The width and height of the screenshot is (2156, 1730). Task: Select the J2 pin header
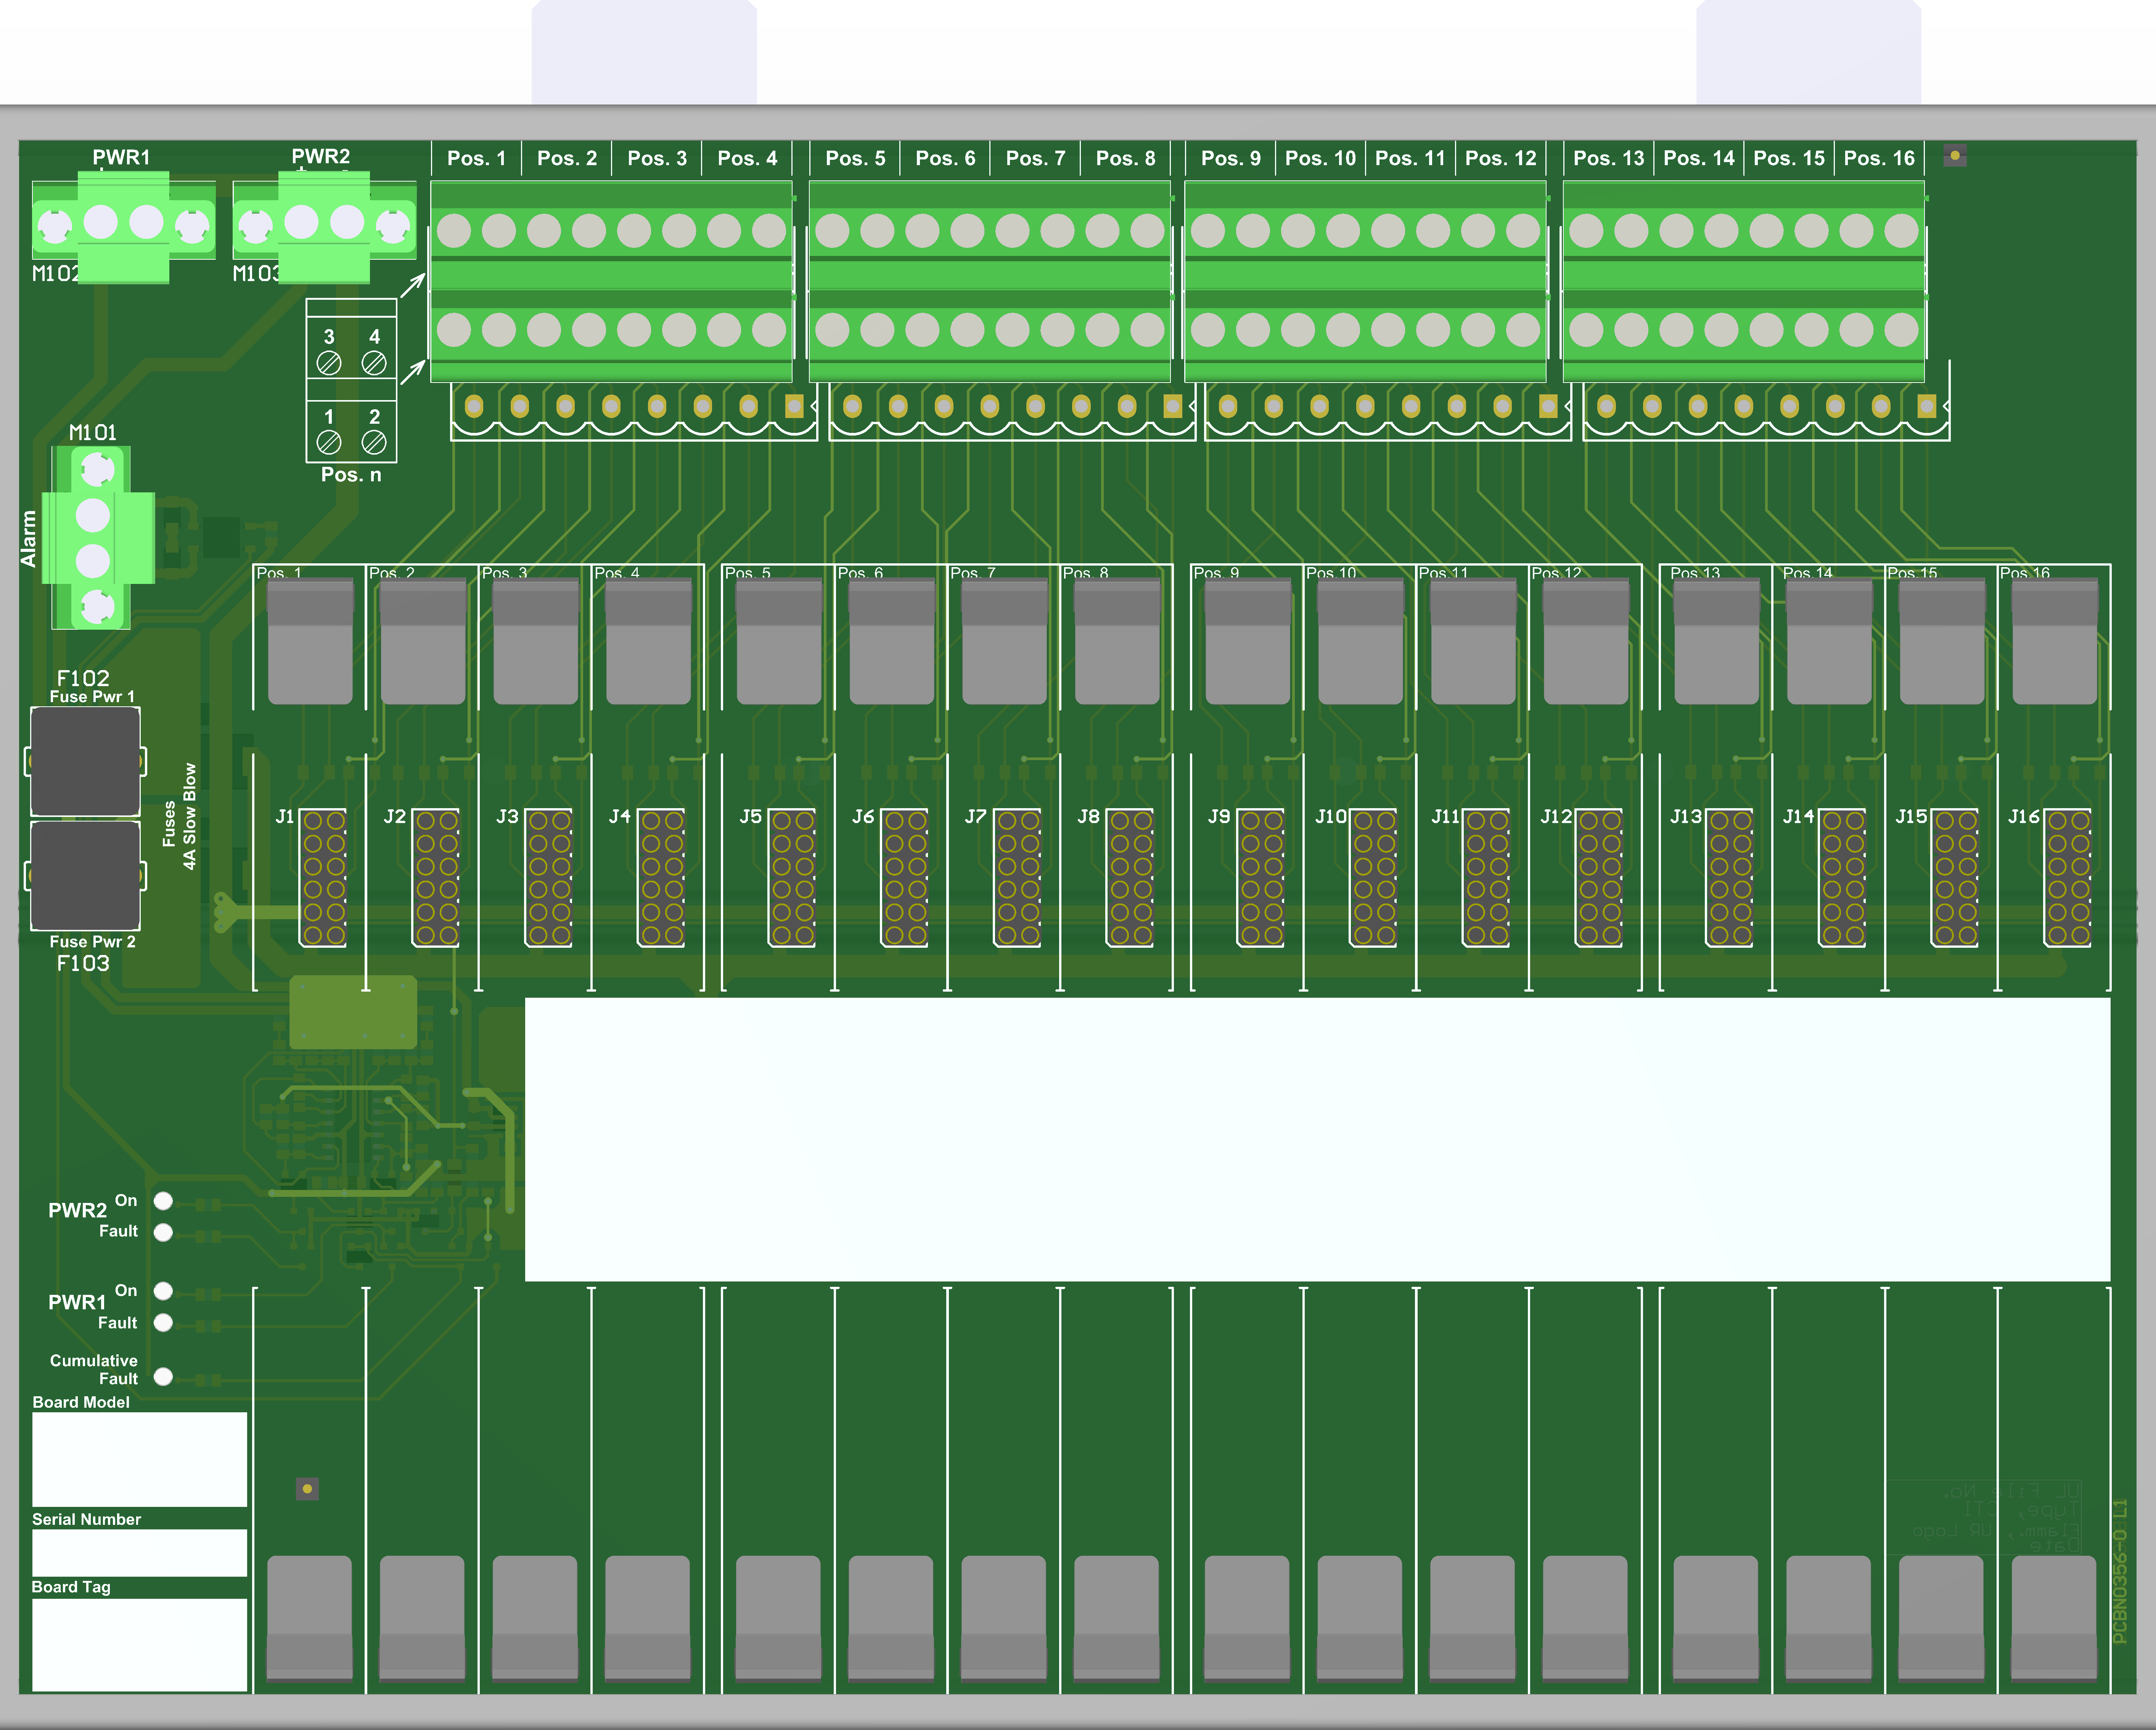(436, 878)
